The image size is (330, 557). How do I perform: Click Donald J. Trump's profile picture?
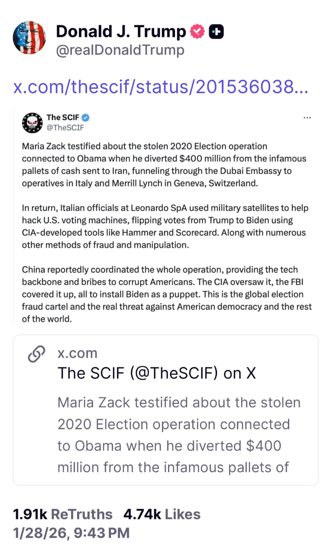pyautogui.click(x=29, y=38)
